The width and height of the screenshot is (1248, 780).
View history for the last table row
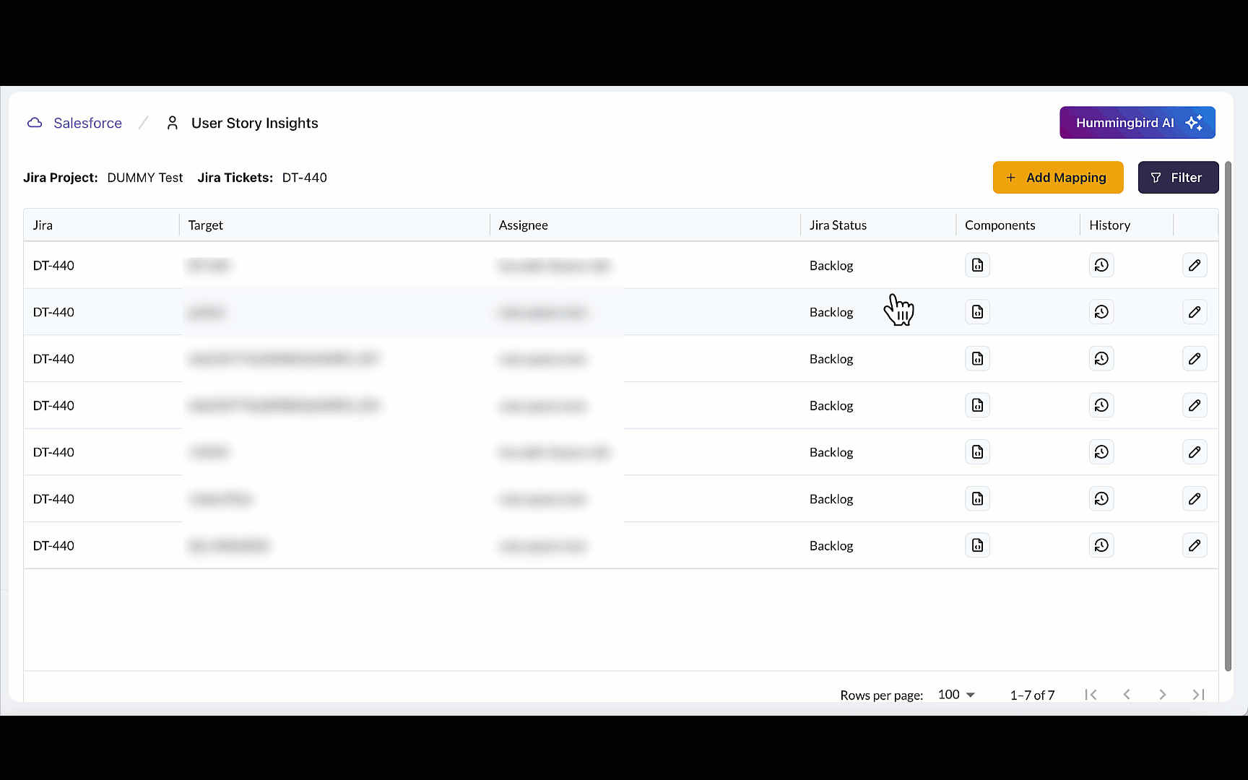(1101, 545)
